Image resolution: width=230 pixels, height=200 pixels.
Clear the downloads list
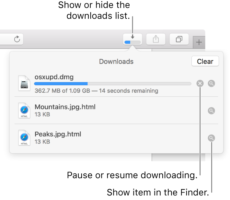tap(205, 61)
